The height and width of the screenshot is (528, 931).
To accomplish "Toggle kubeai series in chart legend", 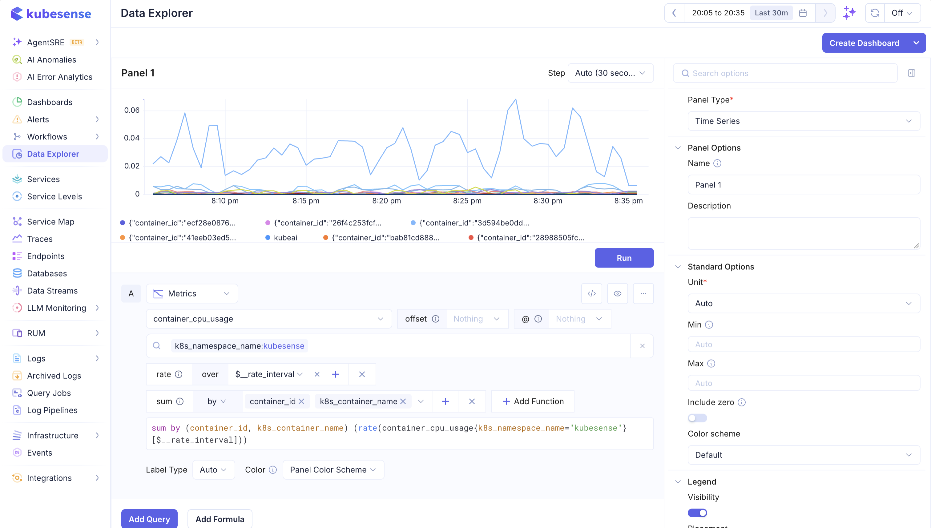I will [281, 238].
